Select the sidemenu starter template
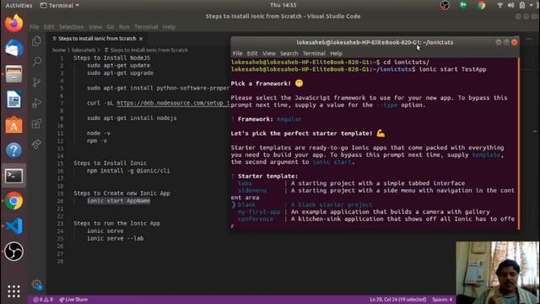 pos(252,191)
